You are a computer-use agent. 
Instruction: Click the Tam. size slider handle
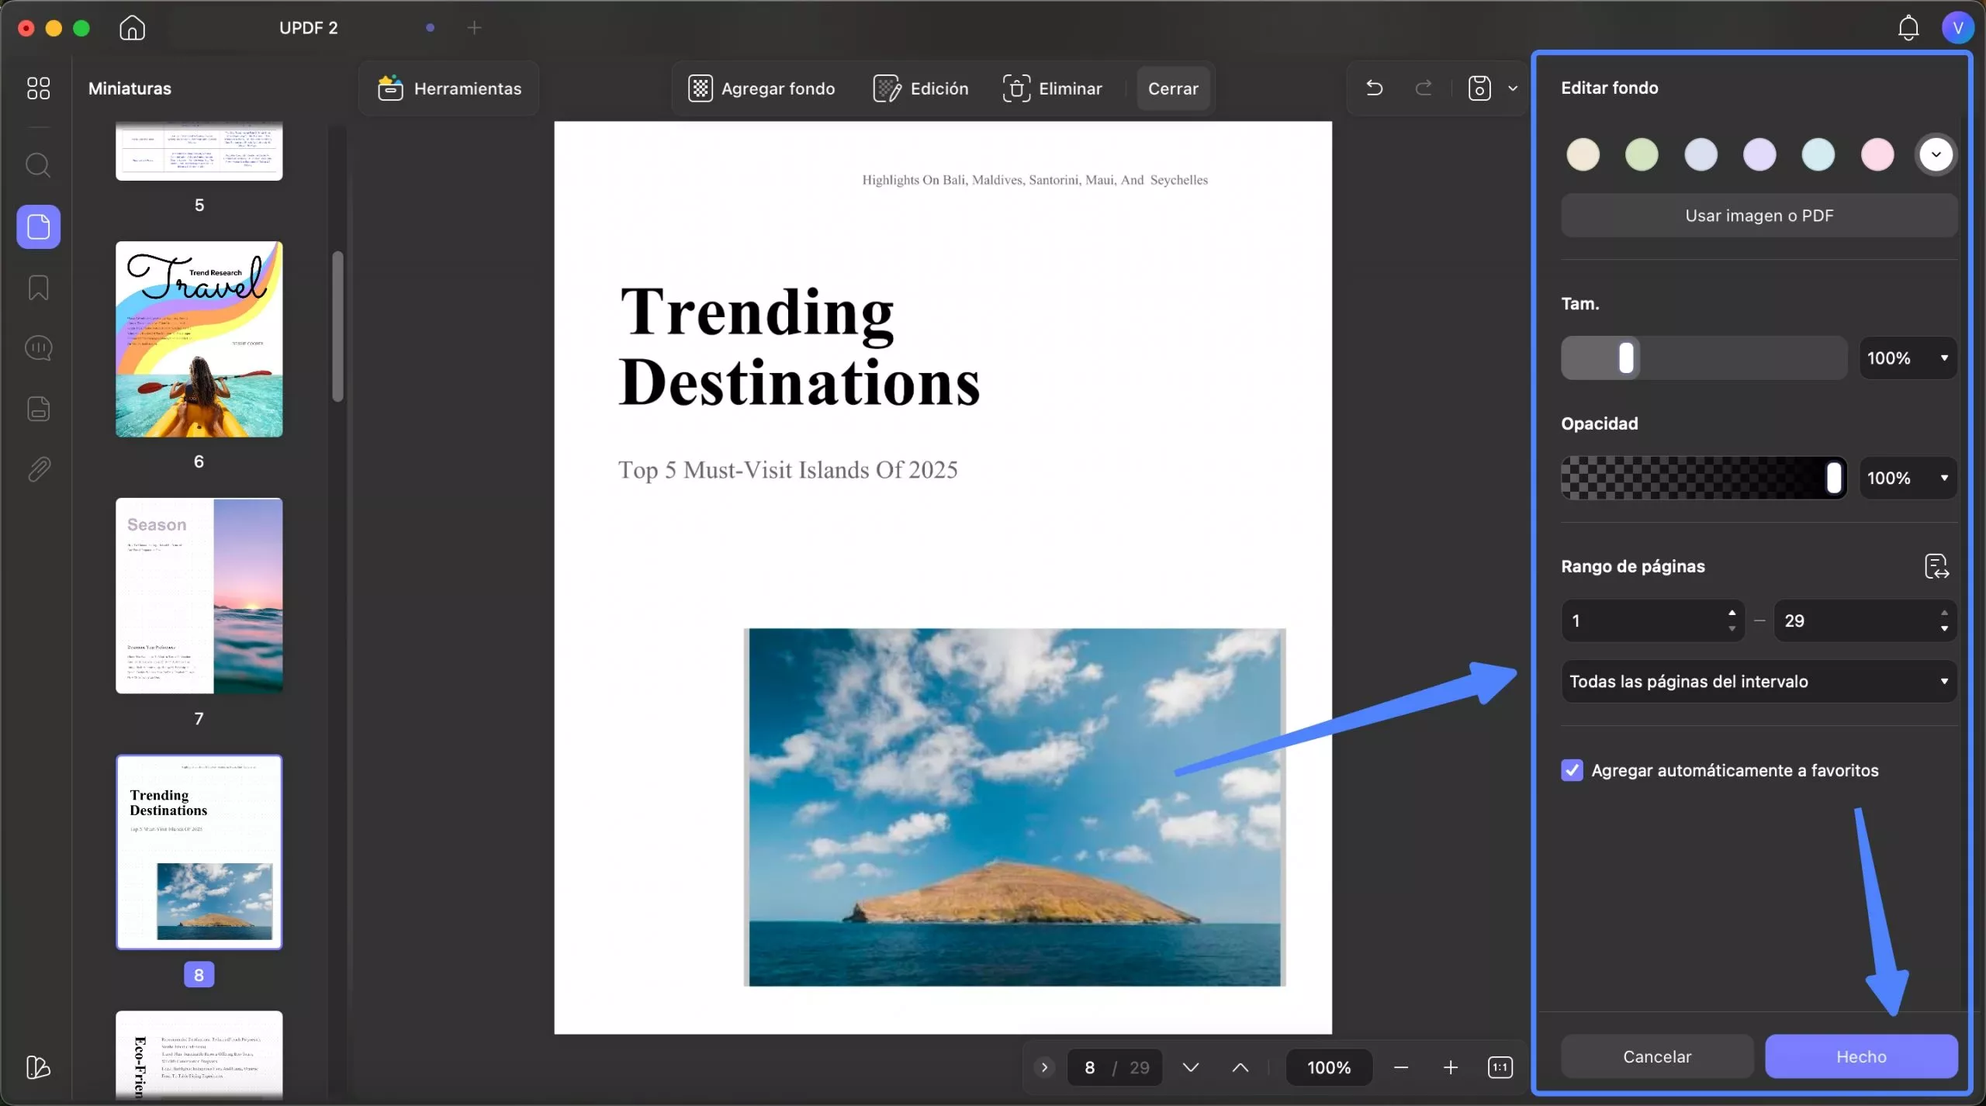pyautogui.click(x=1626, y=358)
